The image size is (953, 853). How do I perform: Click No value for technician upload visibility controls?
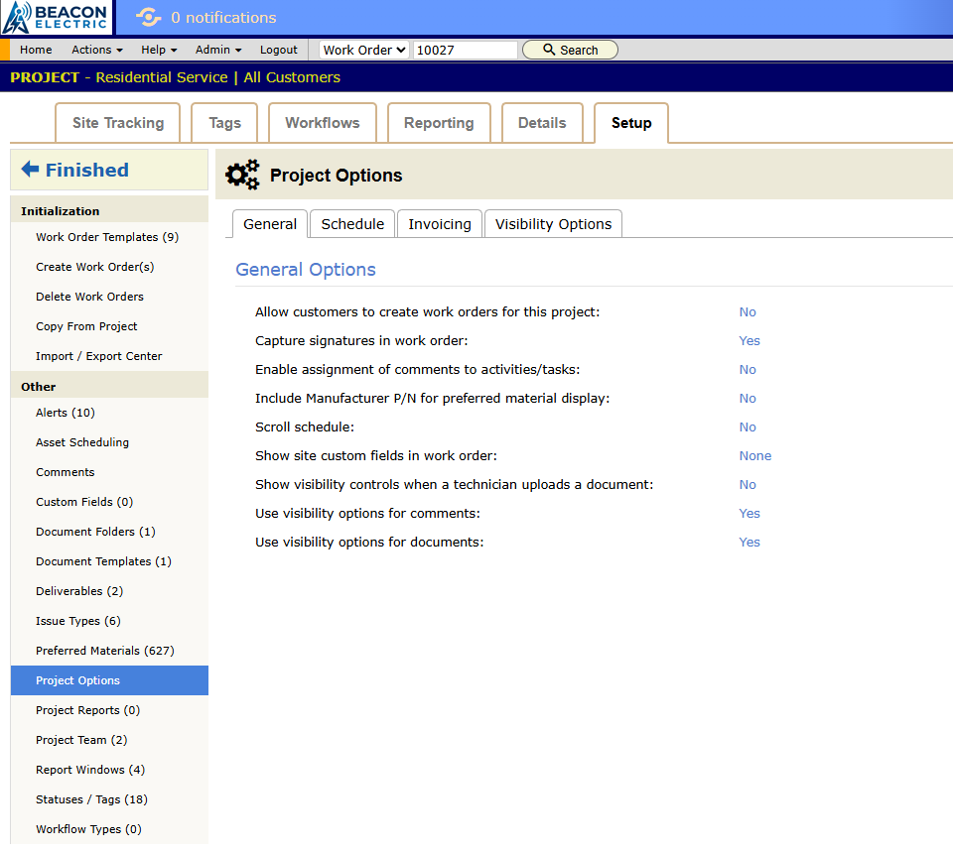click(748, 484)
